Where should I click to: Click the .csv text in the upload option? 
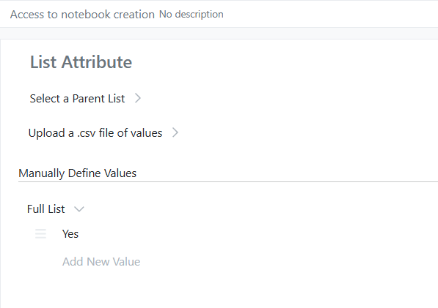click(x=87, y=133)
